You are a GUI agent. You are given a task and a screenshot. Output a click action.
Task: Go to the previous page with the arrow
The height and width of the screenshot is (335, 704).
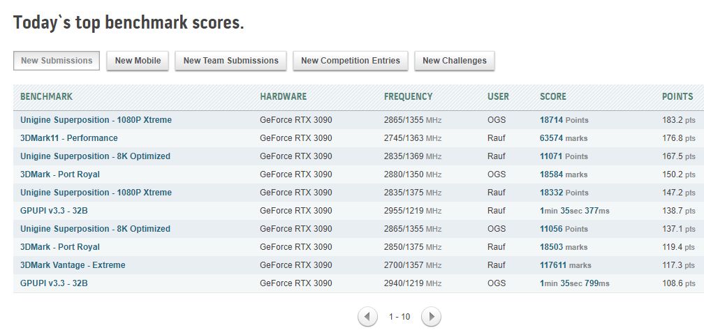point(367,317)
